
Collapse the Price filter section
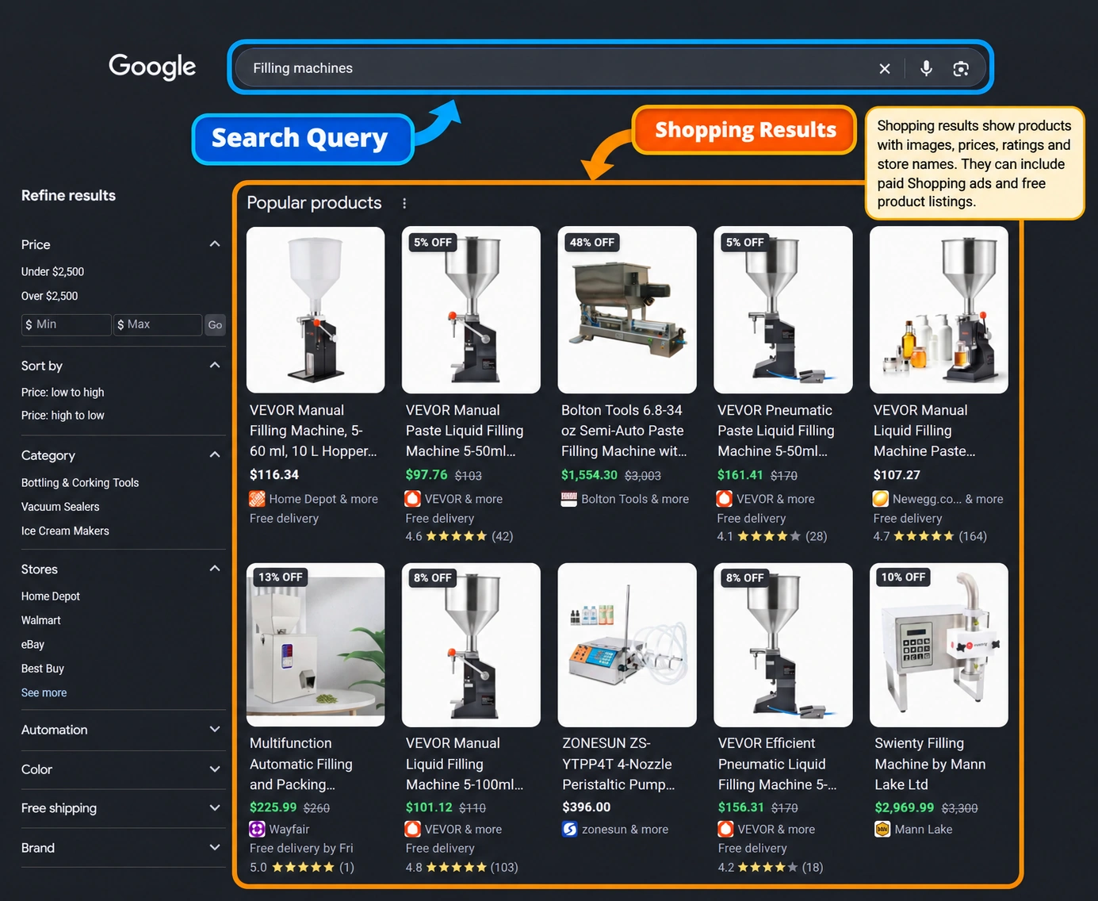click(x=215, y=244)
